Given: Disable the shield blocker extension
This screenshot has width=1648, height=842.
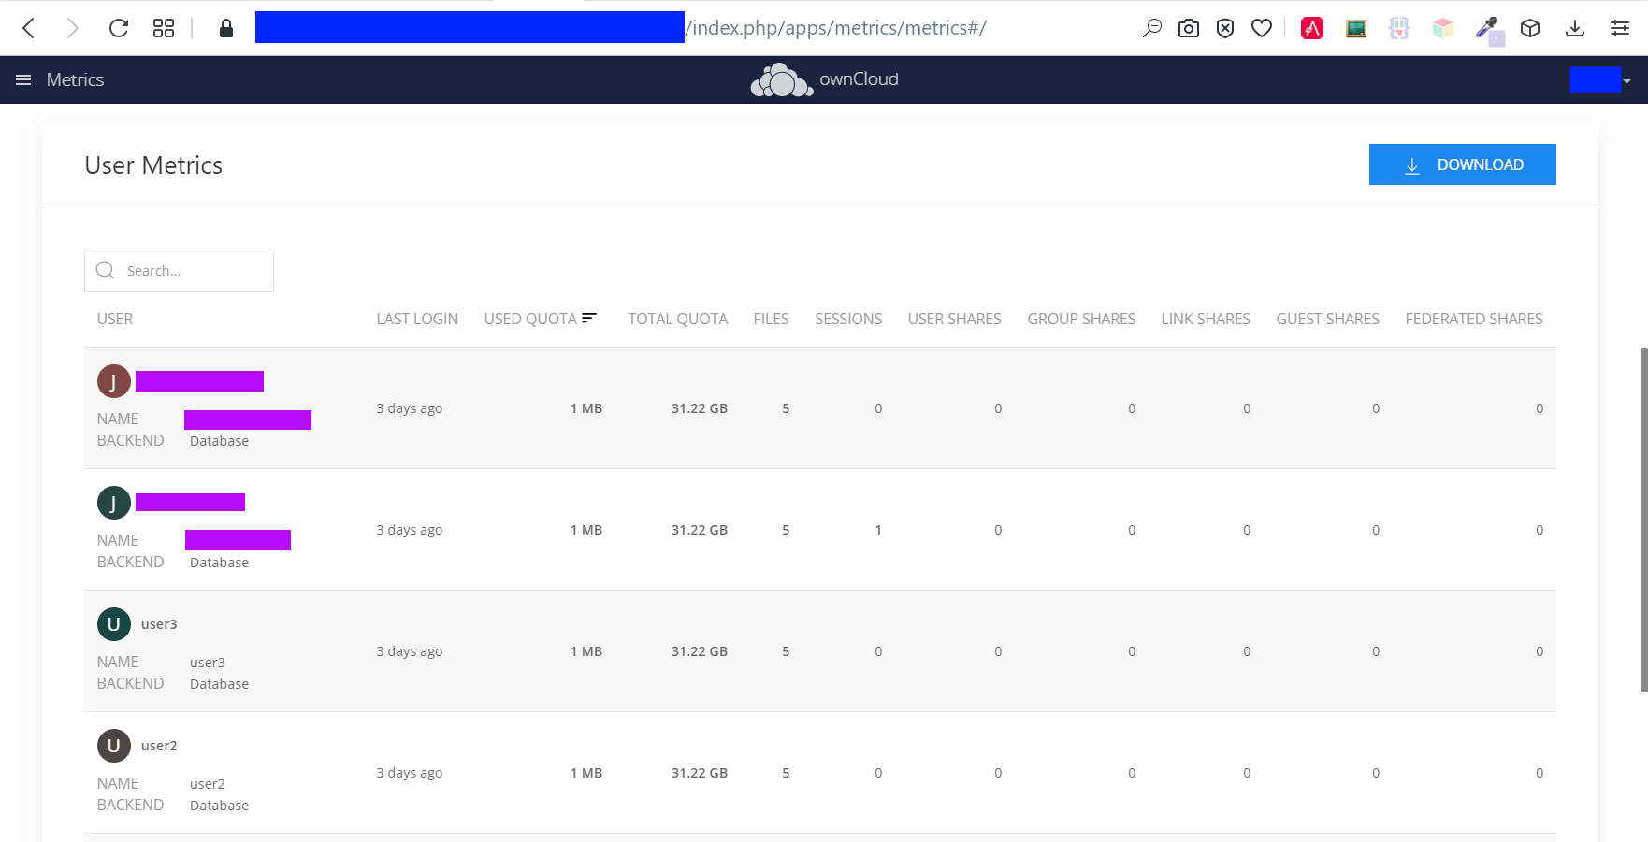Looking at the screenshot, I should 1224,28.
